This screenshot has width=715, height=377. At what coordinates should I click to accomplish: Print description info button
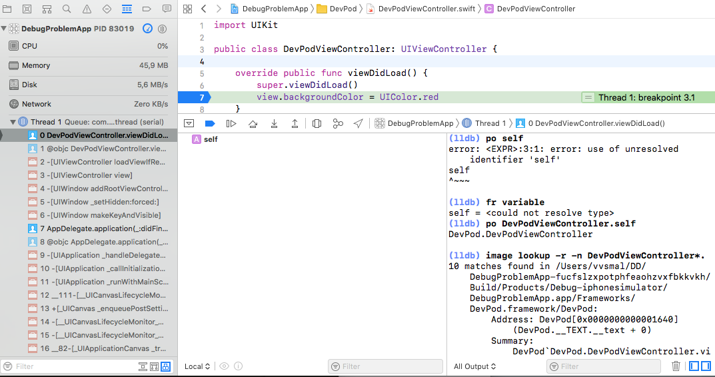point(238,366)
